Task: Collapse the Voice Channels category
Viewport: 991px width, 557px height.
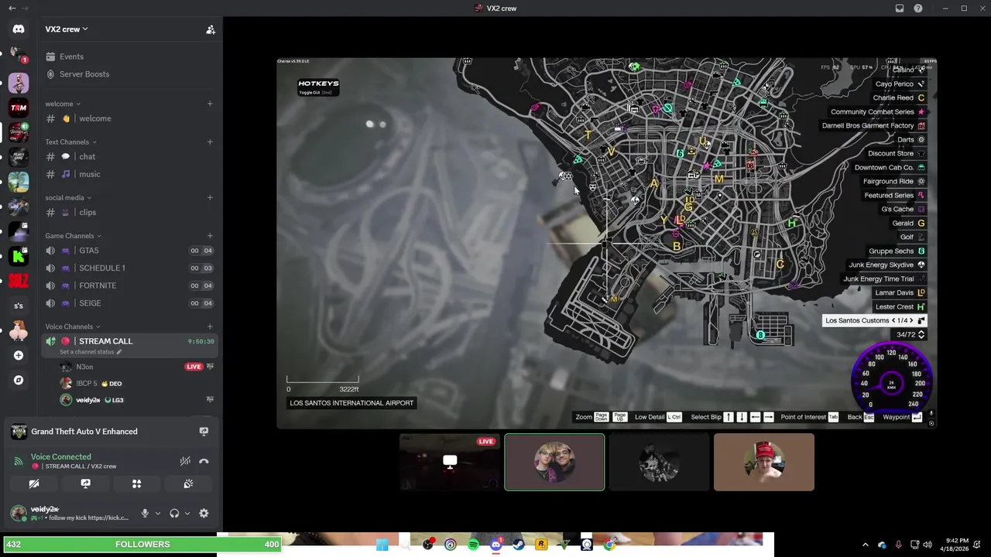Action: click(x=72, y=326)
